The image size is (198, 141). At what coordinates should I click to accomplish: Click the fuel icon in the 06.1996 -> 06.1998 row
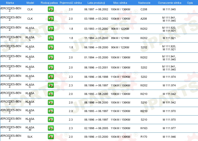51,77
